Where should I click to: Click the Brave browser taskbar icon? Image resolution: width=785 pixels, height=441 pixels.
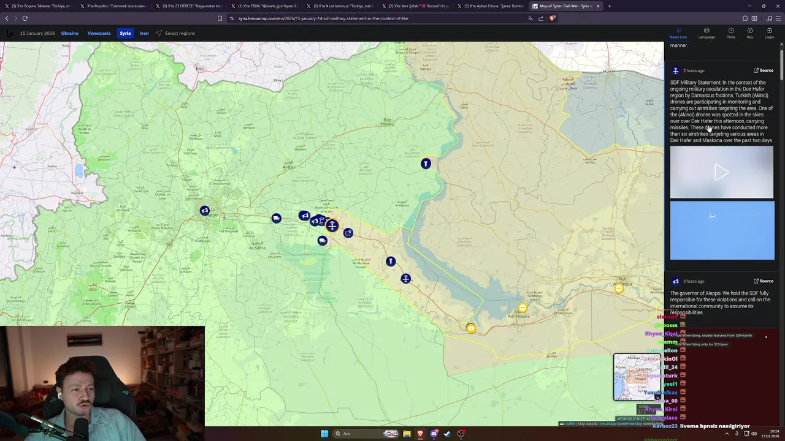[420, 434]
